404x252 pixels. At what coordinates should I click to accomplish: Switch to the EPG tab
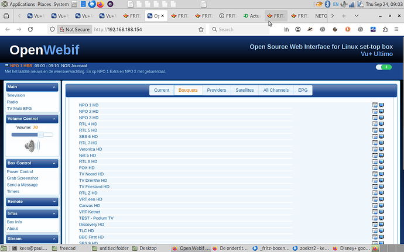click(303, 90)
